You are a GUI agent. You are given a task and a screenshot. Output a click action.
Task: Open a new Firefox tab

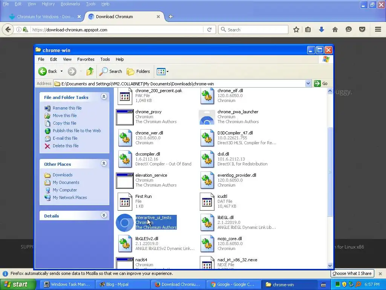[x=171, y=17]
